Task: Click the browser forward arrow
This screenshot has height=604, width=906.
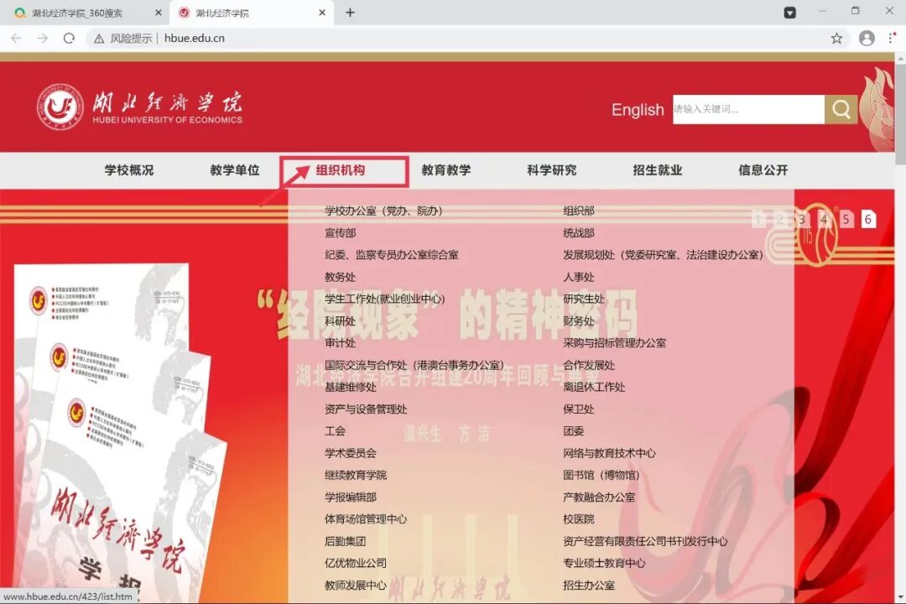Action: click(42, 38)
